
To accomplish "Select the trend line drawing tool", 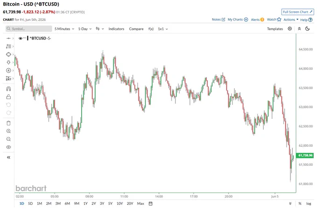I will [x=8, y=38].
